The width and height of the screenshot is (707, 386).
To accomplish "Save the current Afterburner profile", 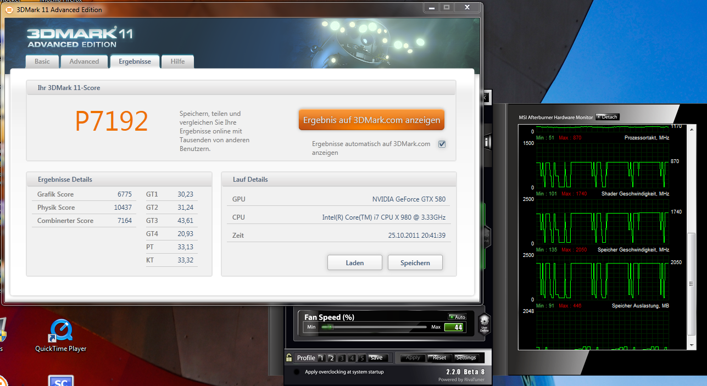I will coord(378,358).
